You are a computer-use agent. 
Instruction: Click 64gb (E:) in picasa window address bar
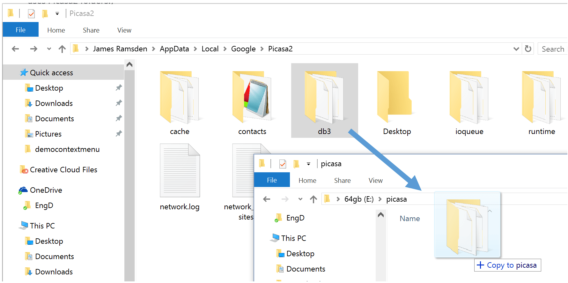click(x=359, y=199)
